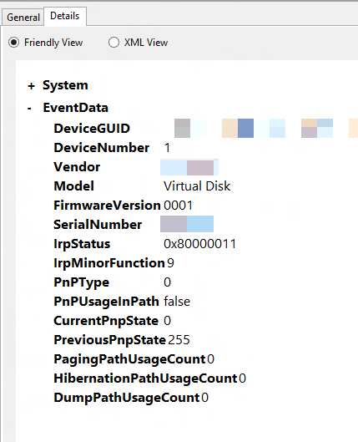Click the PreviousPnpState value 255
Image resolution: width=358 pixels, height=442 pixels.
(x=179, y=340)
